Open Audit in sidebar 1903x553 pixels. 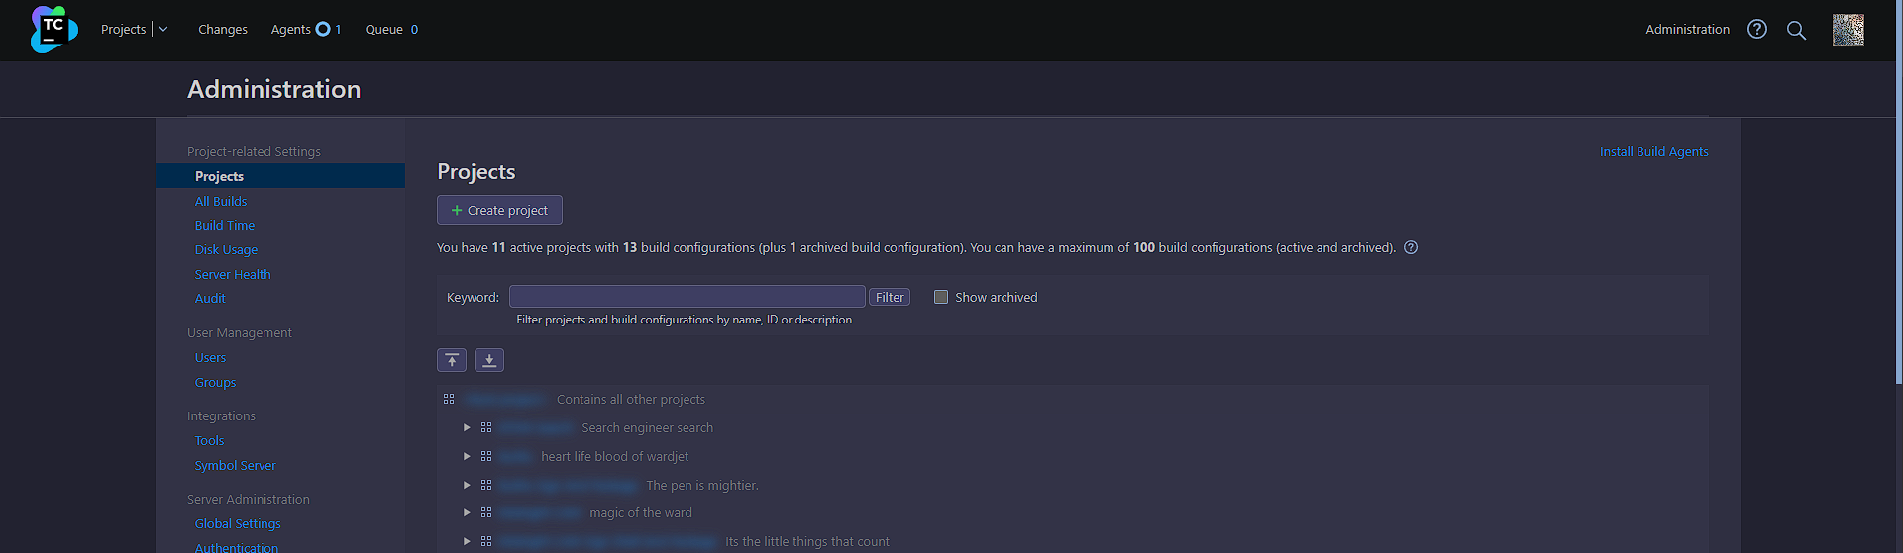210,298
